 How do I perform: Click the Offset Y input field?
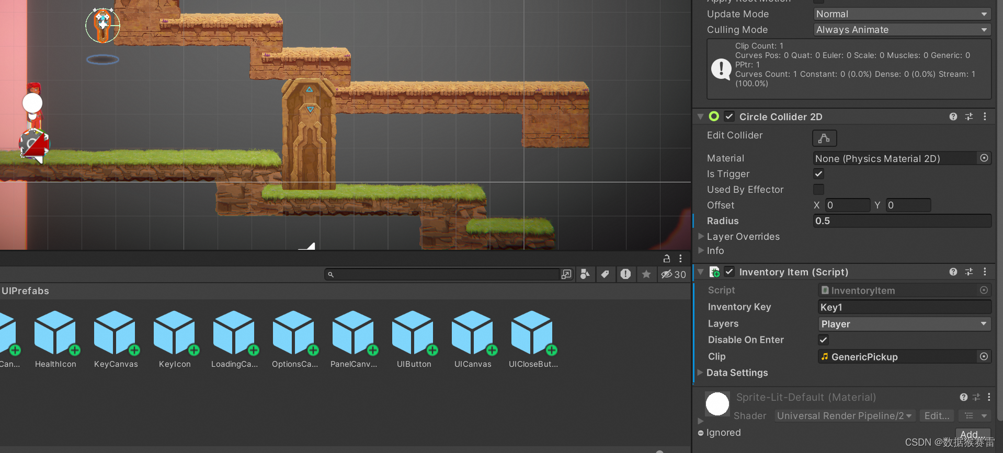(x=908, y=205)
